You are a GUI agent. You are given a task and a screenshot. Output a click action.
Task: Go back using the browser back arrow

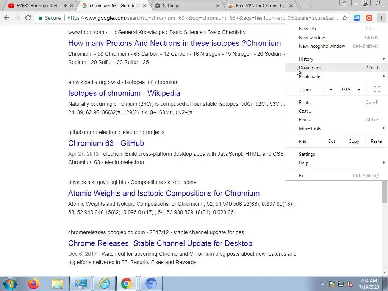7,18
